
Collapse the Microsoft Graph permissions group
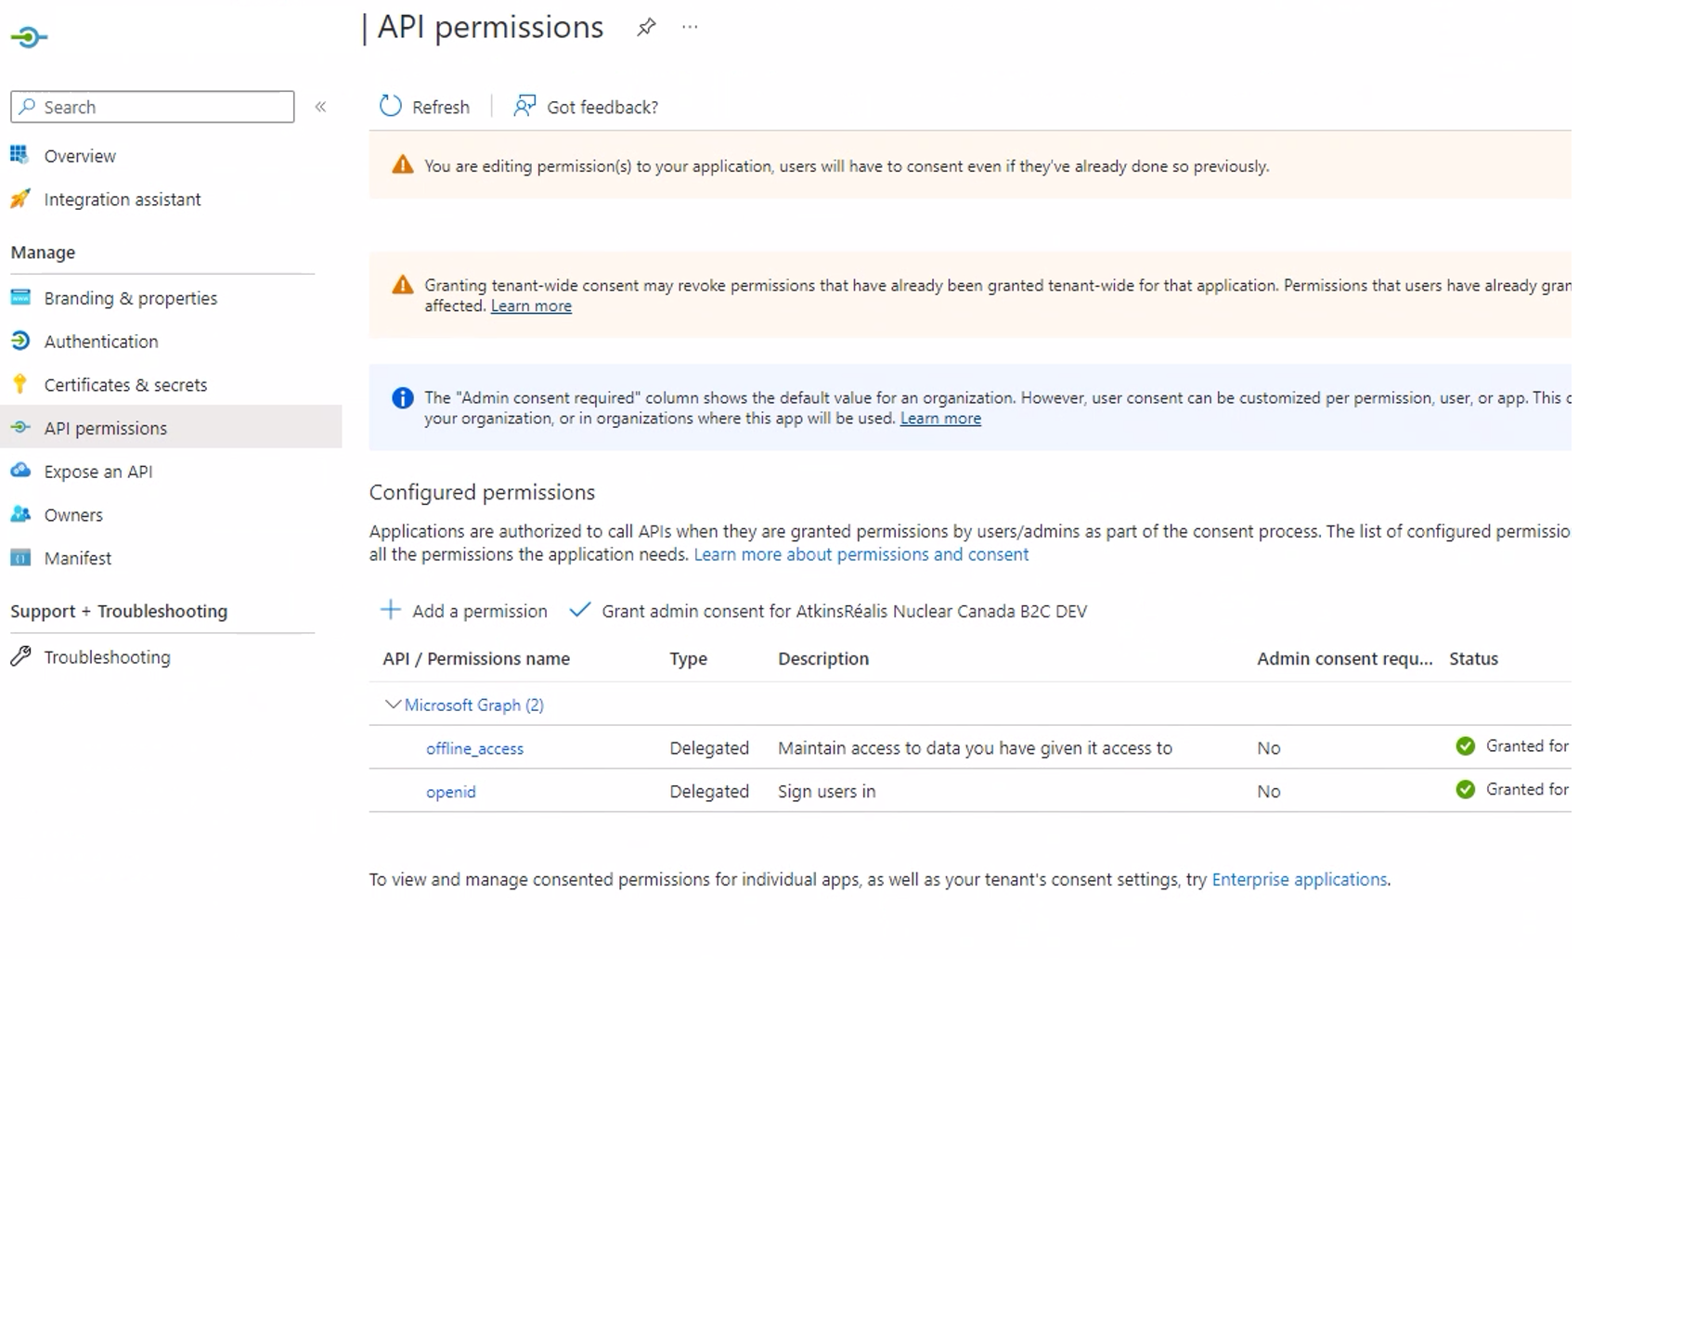tap(392, 704)
